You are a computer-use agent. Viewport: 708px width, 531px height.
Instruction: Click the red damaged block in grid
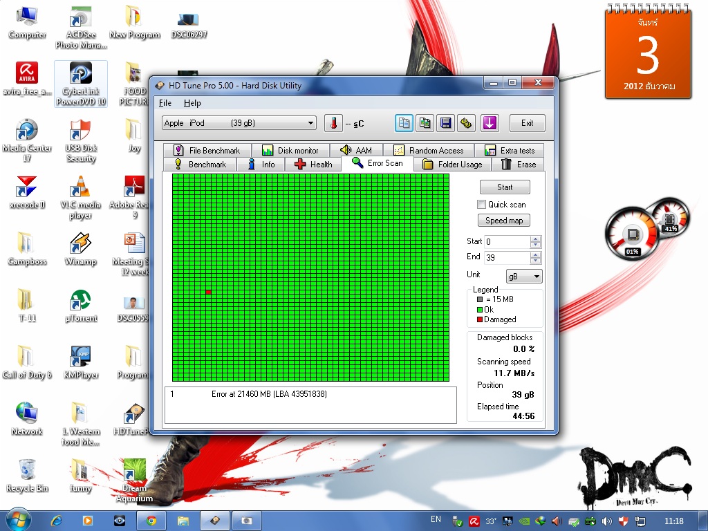point(208,292)
